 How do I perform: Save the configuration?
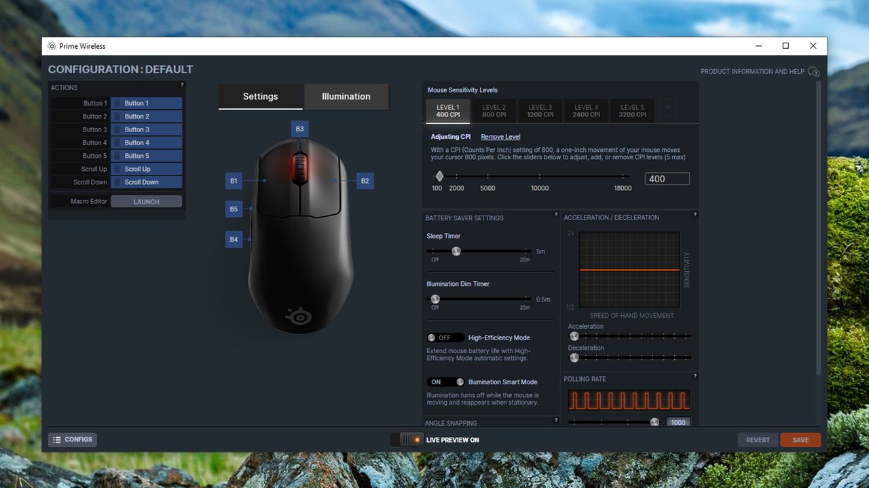click(800, 440)
